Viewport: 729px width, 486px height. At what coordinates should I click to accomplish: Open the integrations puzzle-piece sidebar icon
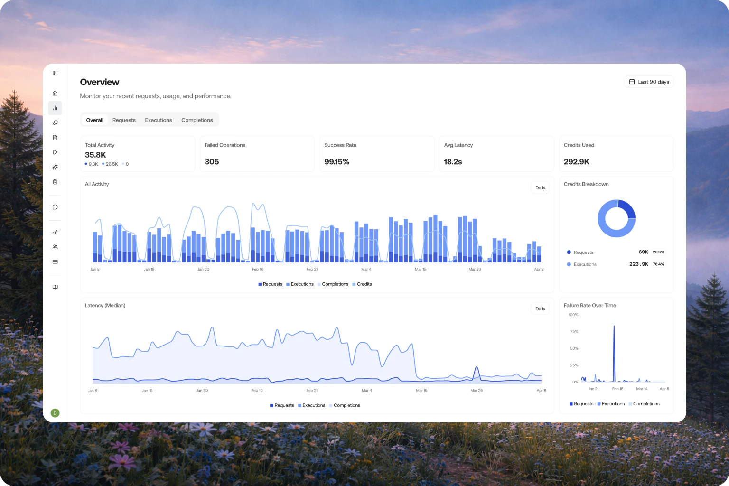(x=55, y=122)
